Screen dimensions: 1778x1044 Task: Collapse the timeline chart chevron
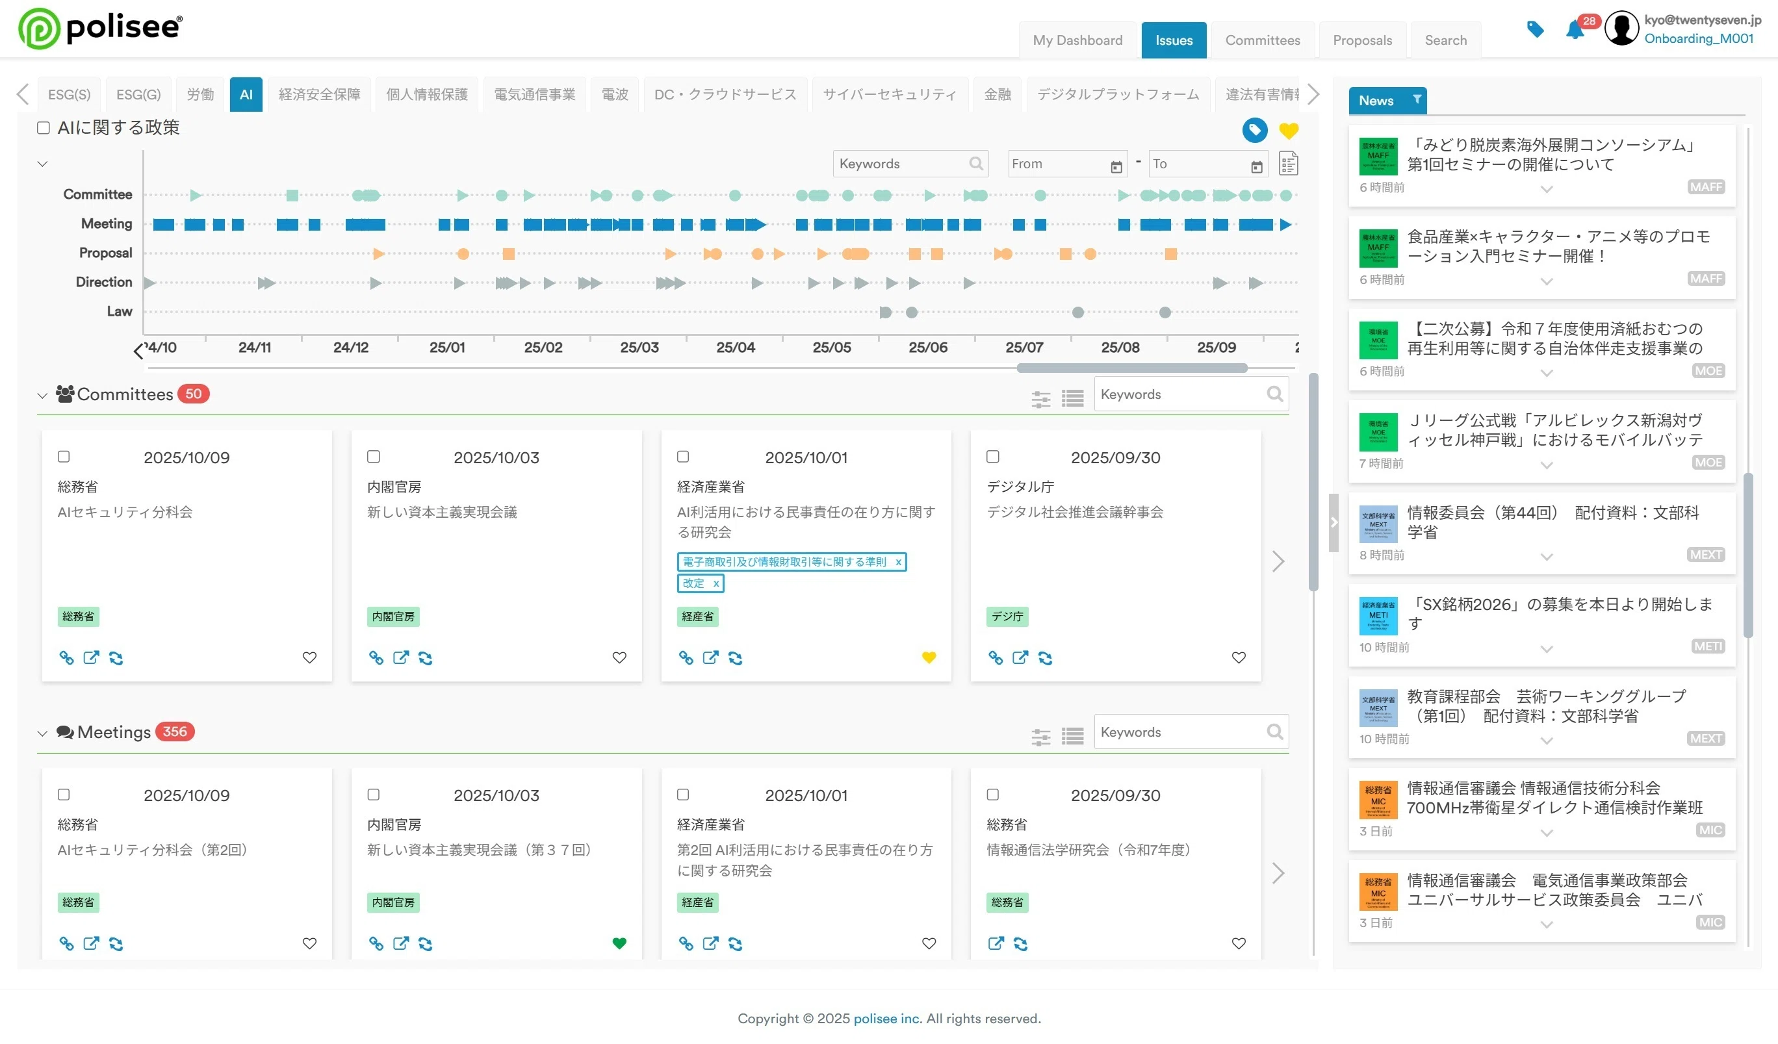tap(42, 164)
